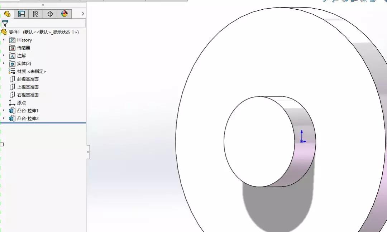Screen dimensions: 387x232
Task: Select the 原点 origin icon
Action: point(12,102)
